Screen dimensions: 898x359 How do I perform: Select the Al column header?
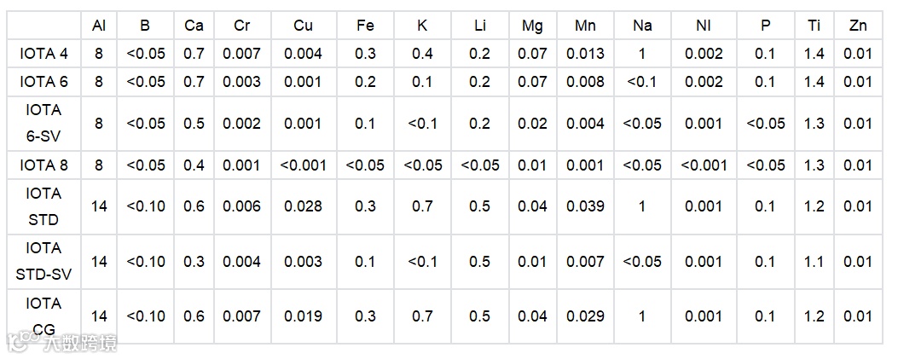tap(99, 26)
